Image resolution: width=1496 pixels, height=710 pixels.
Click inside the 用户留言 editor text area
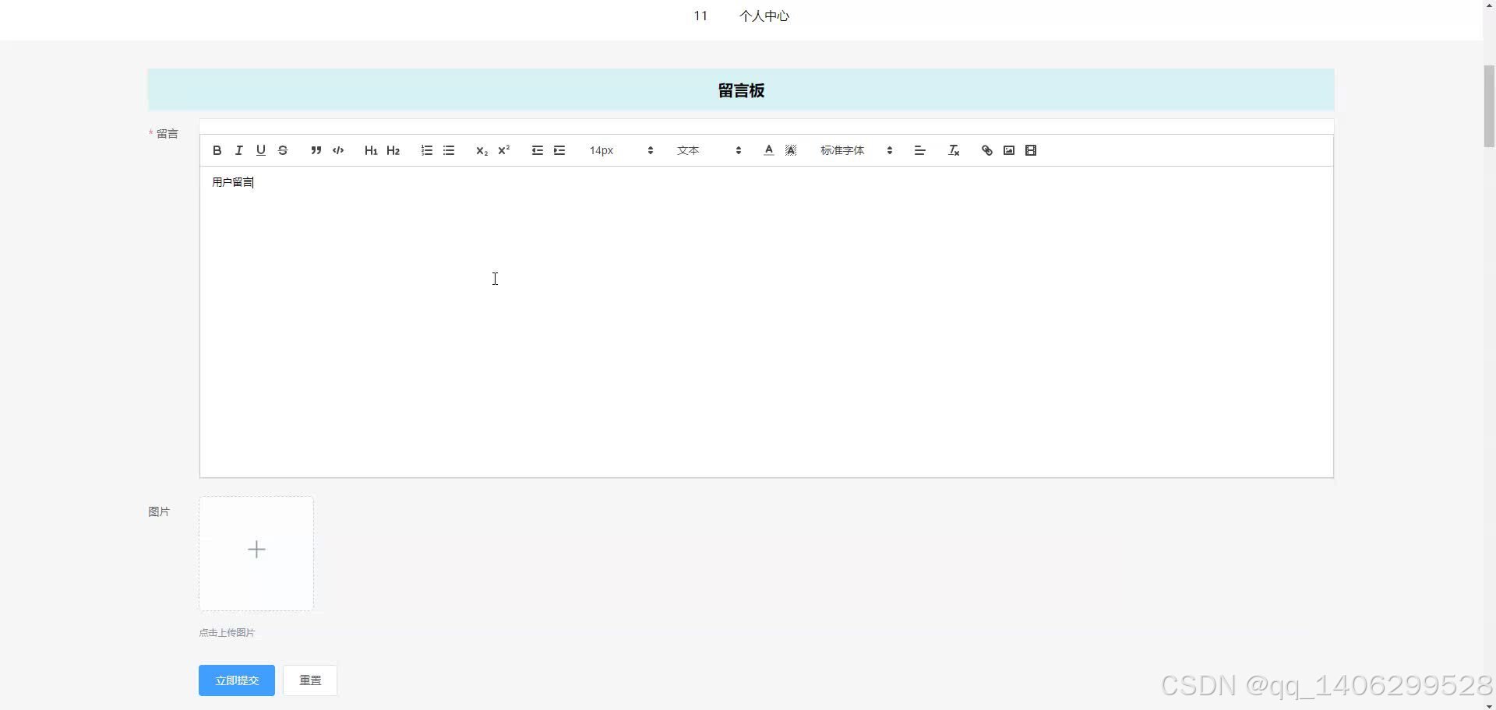[767, 322]
